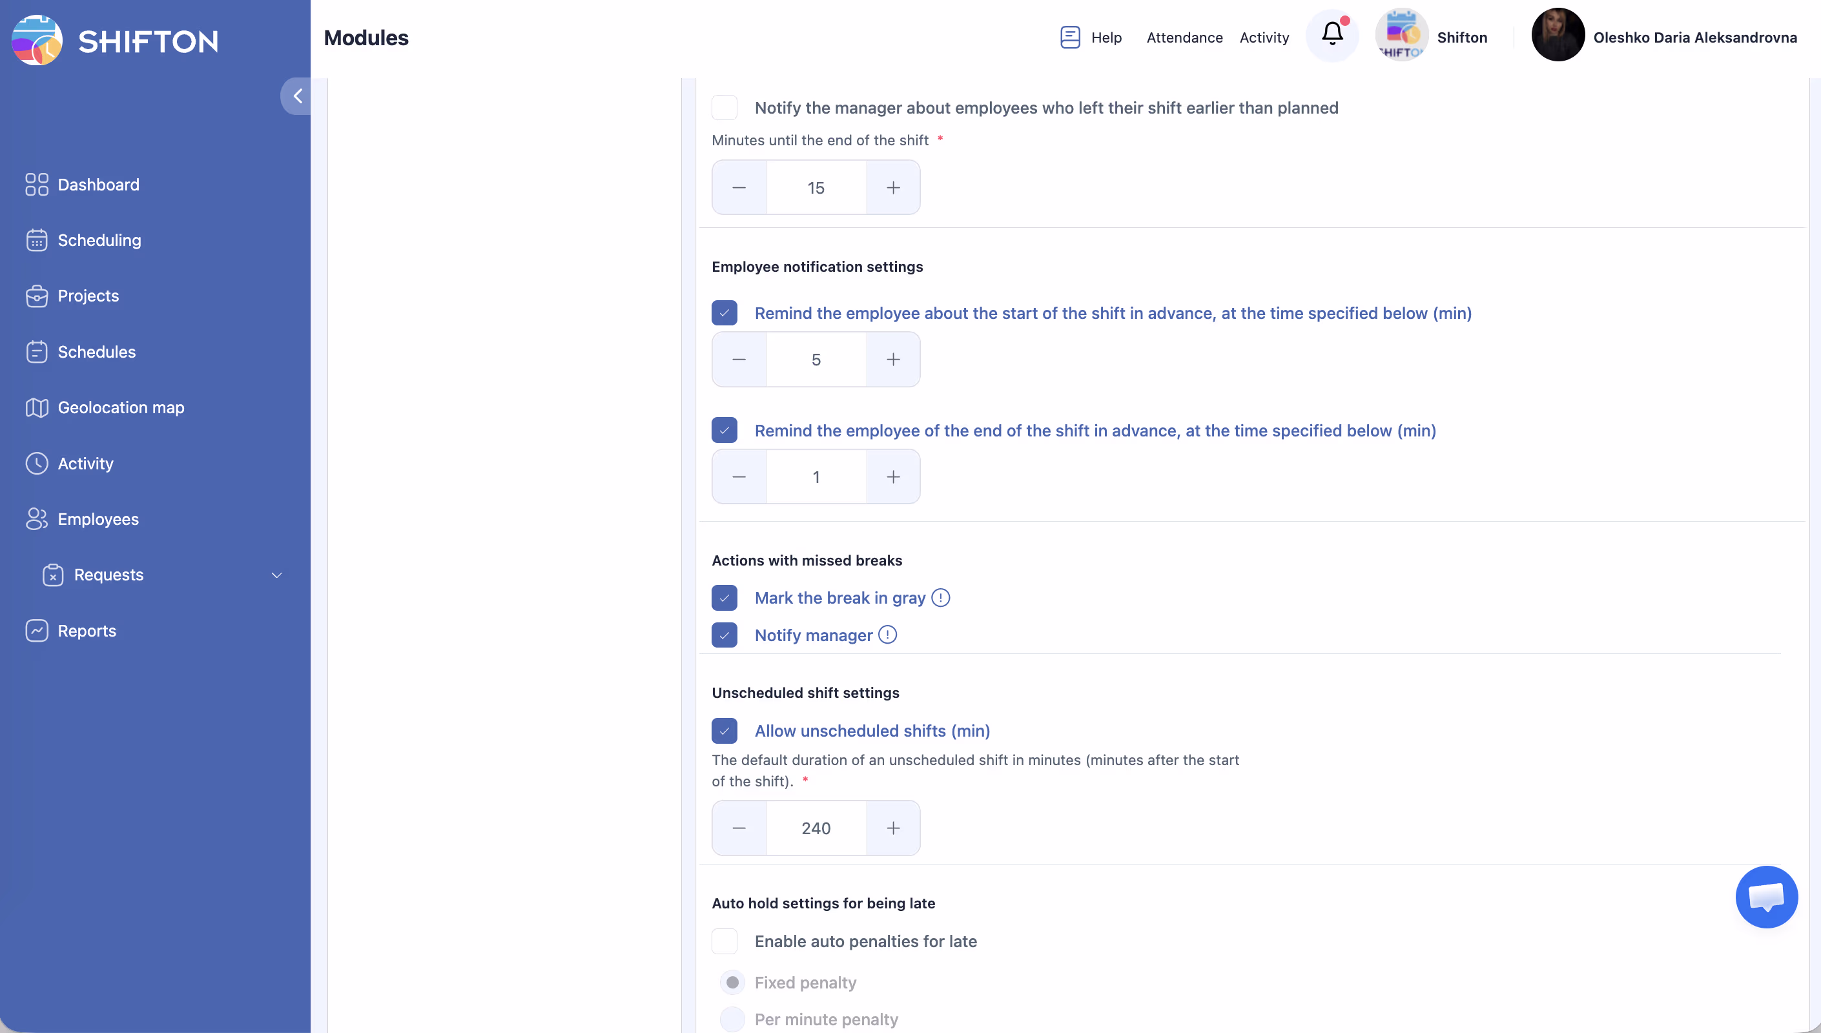
Task: Click the Shifton company name link
Action: [x=1461, y=37]
